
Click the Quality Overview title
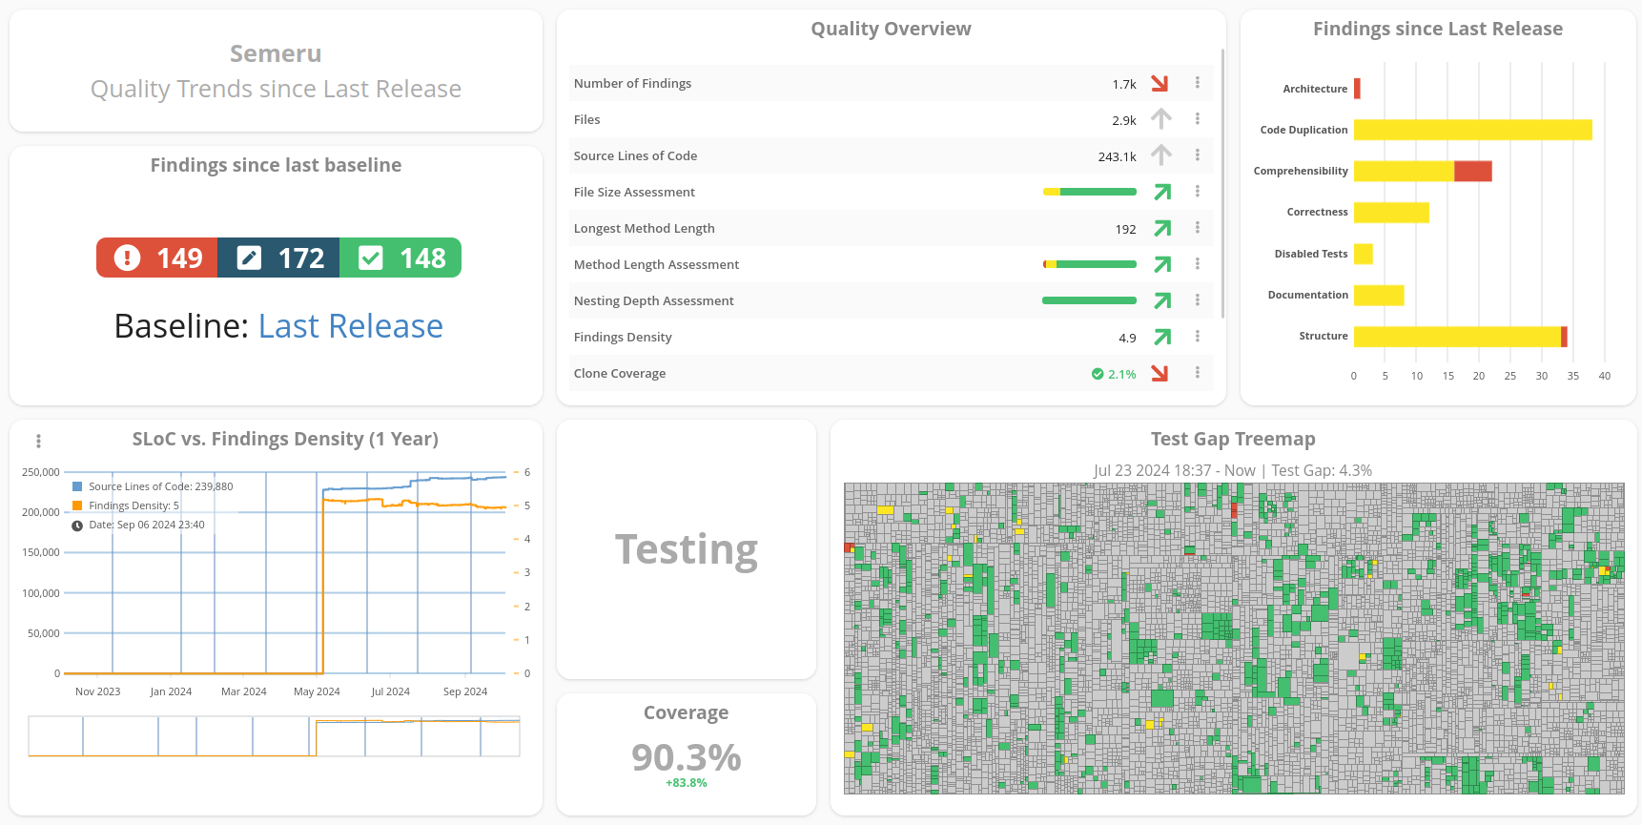[x=891, y=29]
